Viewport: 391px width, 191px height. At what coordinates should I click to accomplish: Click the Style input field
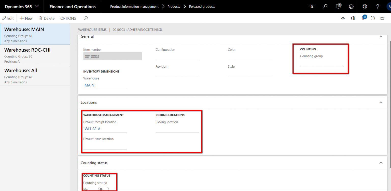(x=249, y=73)
